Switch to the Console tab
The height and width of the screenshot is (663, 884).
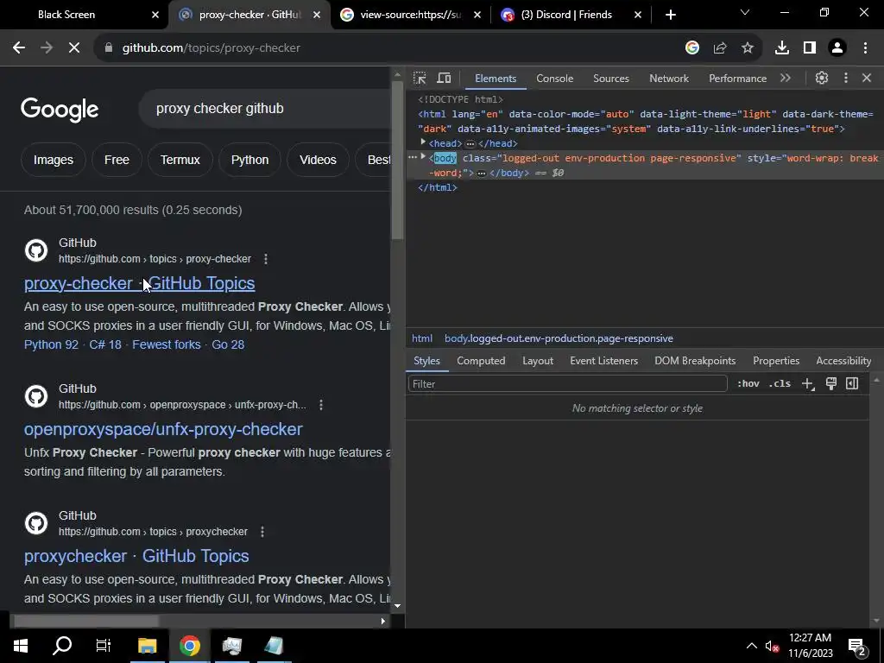pyautogui.click(x=555, y=79)
